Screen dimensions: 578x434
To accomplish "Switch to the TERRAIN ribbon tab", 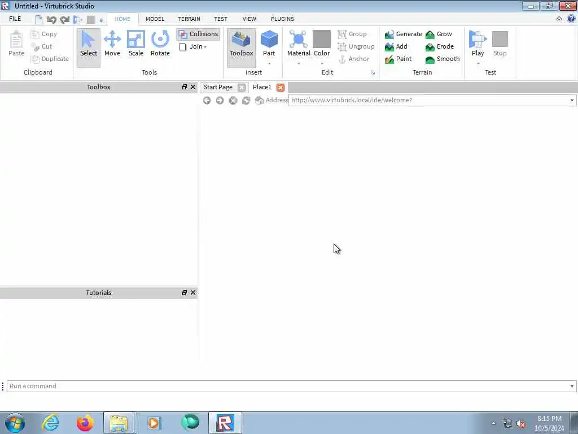I will pos(189,19).
